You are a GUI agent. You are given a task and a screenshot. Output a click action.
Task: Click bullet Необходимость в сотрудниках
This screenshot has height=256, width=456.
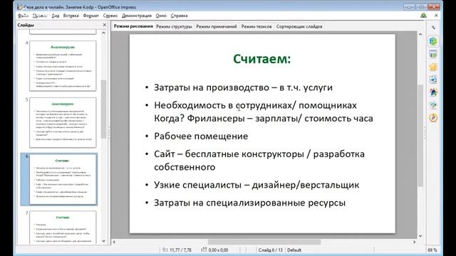point(264,112)
